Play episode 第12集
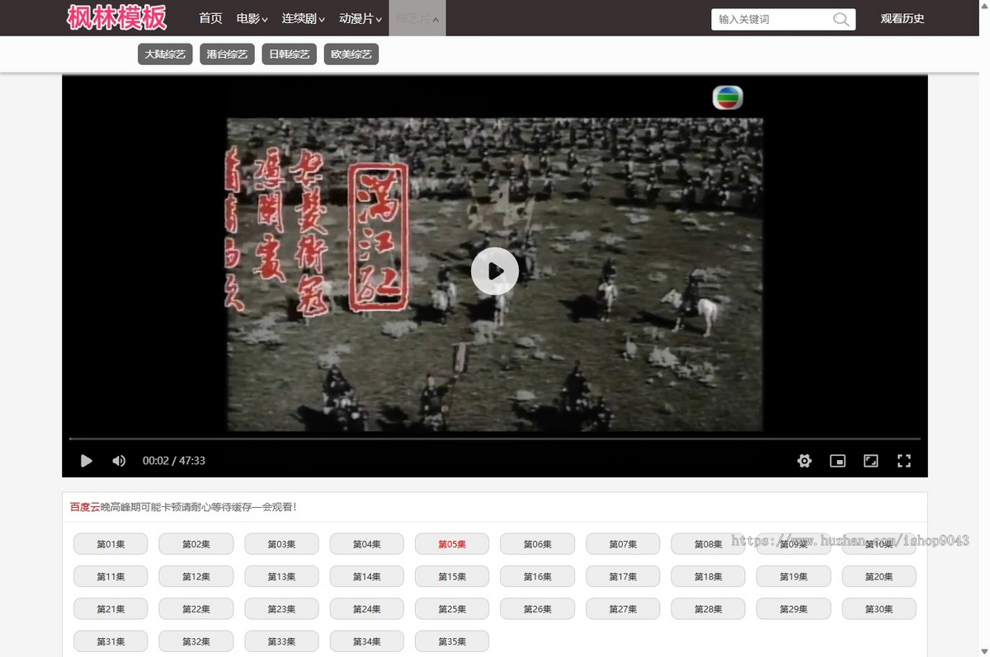The height and width of the screenshot is (657, 990). click(x=196, y=576)
